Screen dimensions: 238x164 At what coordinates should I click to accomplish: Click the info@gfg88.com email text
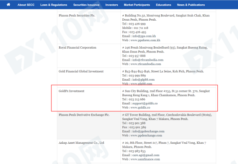(144, 80)
